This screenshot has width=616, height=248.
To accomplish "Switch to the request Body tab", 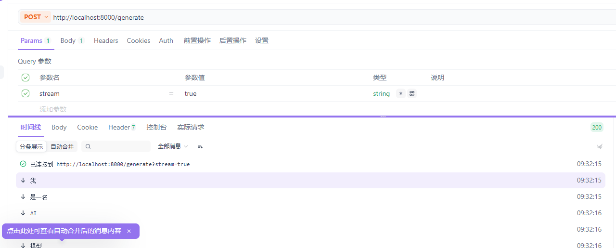I will (68, 40).
